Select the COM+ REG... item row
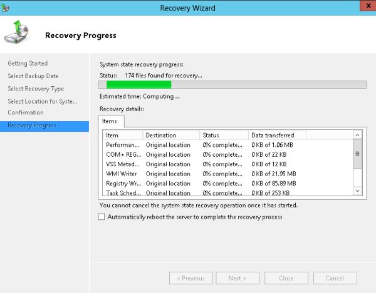Image resolution: width=376 pixels, height=293 pixels. click(228, 155)
